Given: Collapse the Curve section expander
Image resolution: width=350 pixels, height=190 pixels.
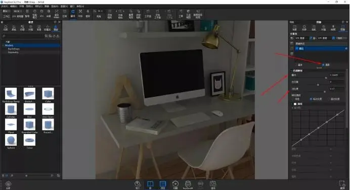Looking at the screenshot, I should [292, 104].
